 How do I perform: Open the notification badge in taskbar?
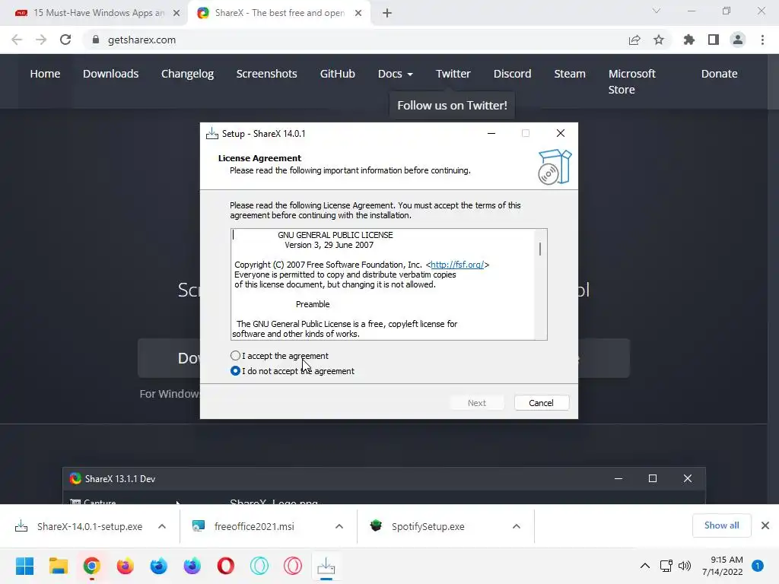(758, 566)
